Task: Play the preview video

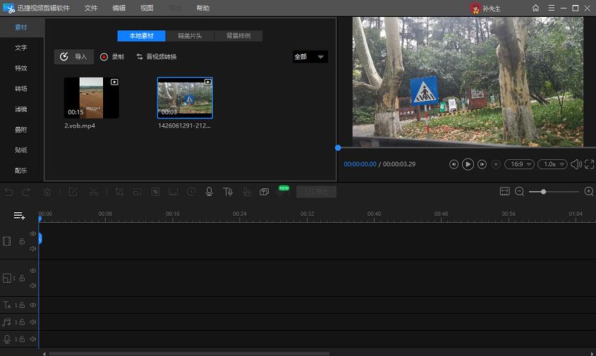Action: click(x=468, y=164)
